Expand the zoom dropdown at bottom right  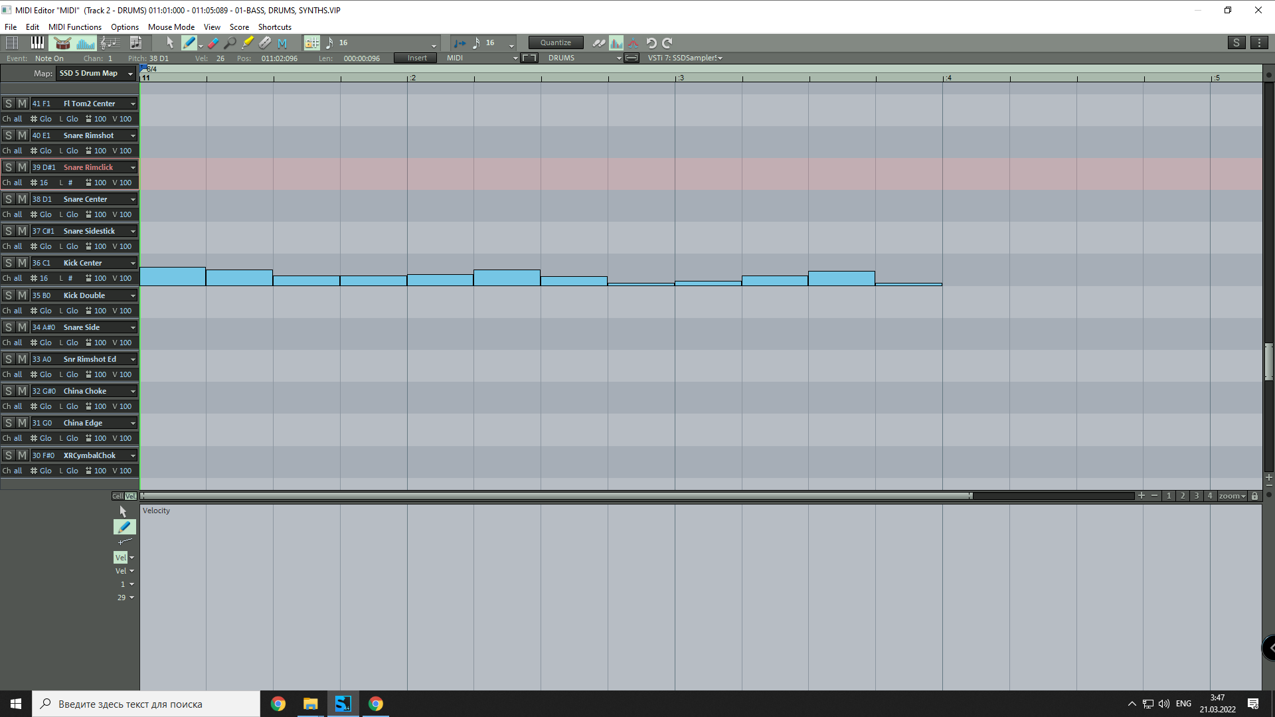coord(1232,496)
